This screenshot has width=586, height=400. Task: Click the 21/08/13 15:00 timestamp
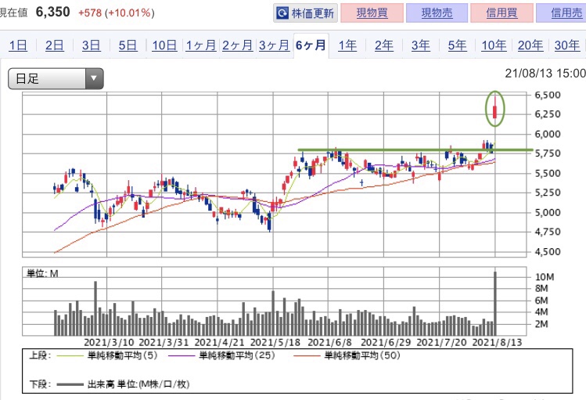point(545,74)
